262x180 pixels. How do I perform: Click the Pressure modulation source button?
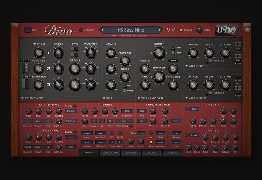point(71,111)
